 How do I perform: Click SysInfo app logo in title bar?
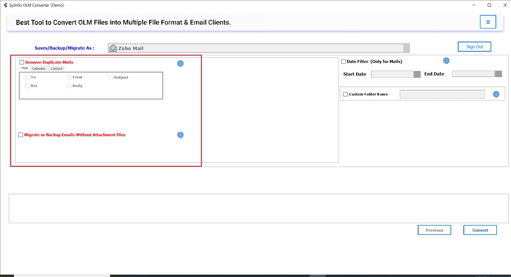click(5, 5)
